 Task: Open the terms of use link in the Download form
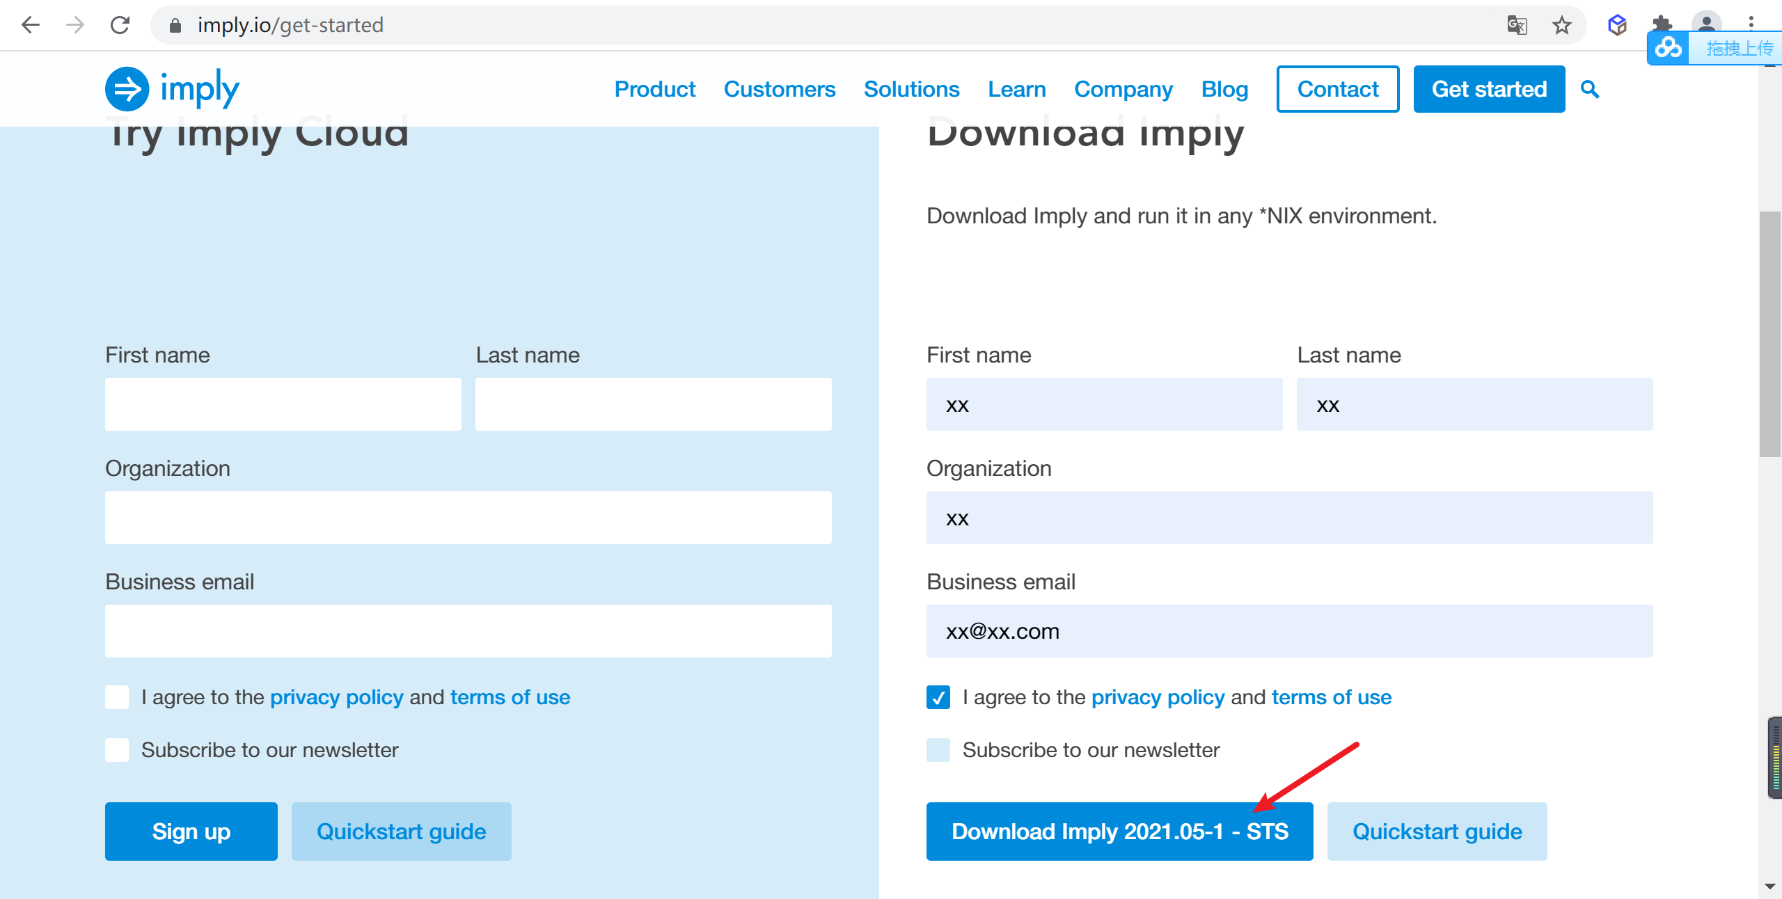click(x=1331, y=697)
